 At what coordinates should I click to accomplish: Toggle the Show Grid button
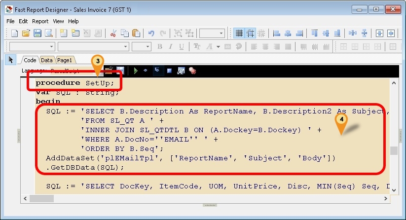[239, 34]
